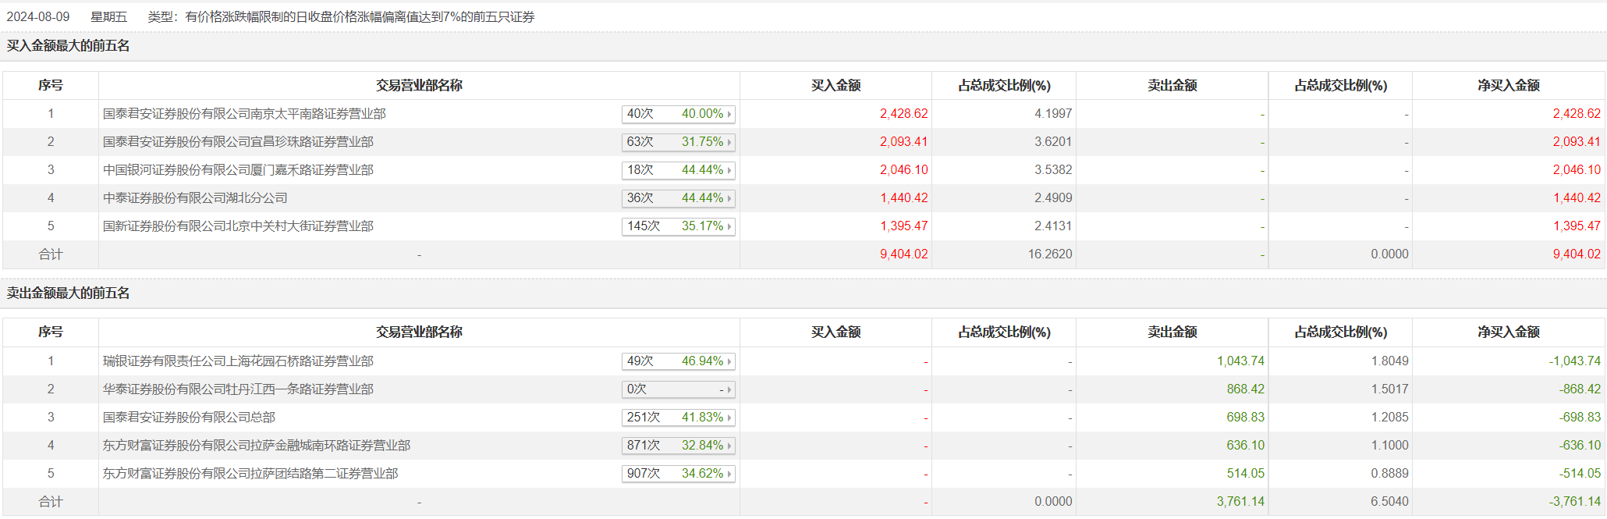Click 中国银河证券厦门嘉禾路证券营业部 link
1607x519 pixels.
click(238, 170)
